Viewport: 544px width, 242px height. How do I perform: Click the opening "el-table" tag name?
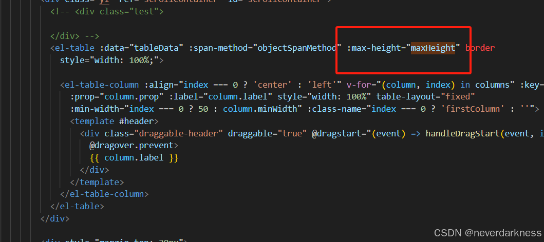coord(74,48)
